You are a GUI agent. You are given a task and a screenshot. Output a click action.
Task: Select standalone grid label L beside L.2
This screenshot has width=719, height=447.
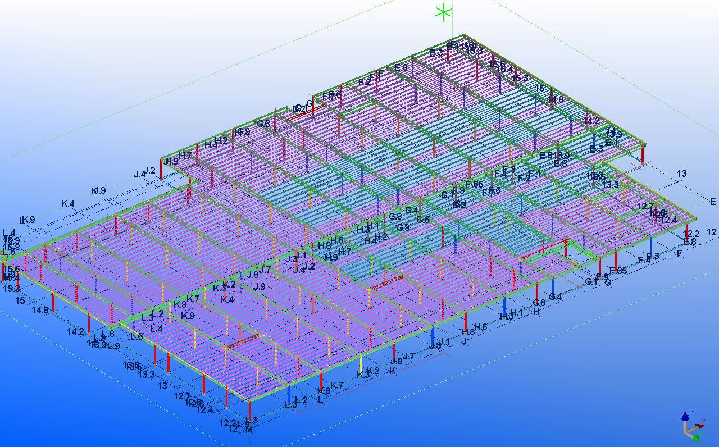tap(320, 400)
